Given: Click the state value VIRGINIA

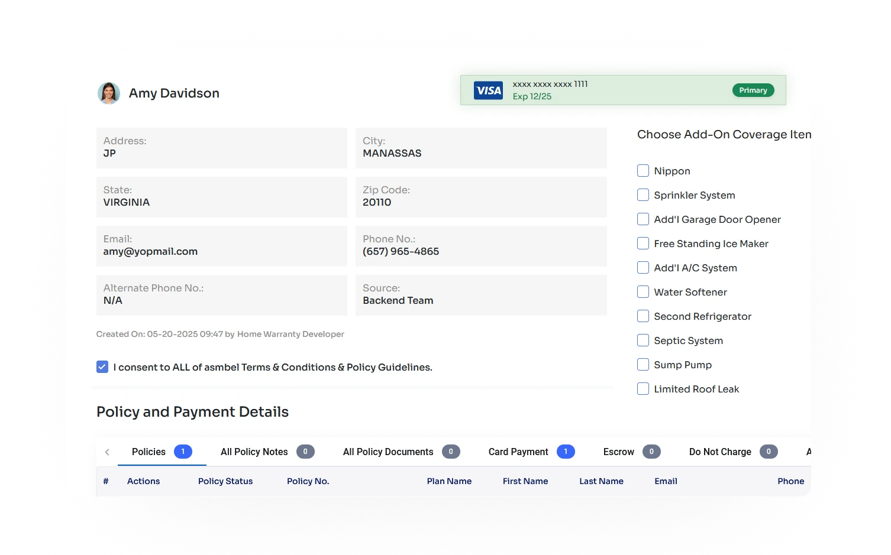Looking at the screenshot, I should [127, 202].
